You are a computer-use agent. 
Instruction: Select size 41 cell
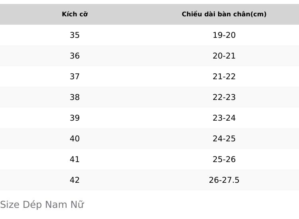75,159
